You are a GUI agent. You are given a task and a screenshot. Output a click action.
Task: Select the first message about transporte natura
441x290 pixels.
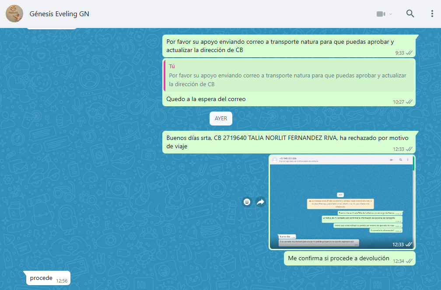coord(280,46)
